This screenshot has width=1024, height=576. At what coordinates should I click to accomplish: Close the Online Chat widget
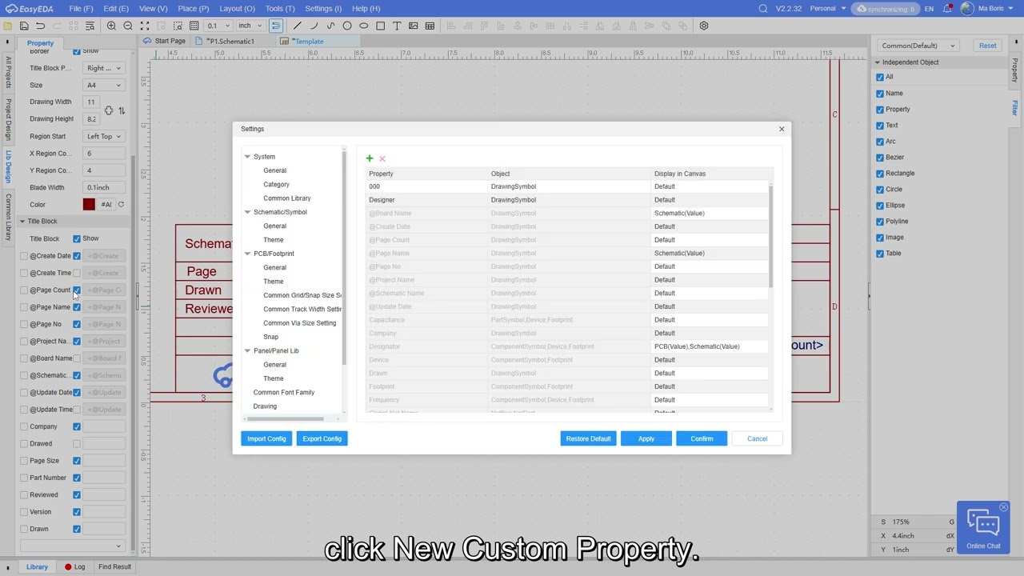1003,508
